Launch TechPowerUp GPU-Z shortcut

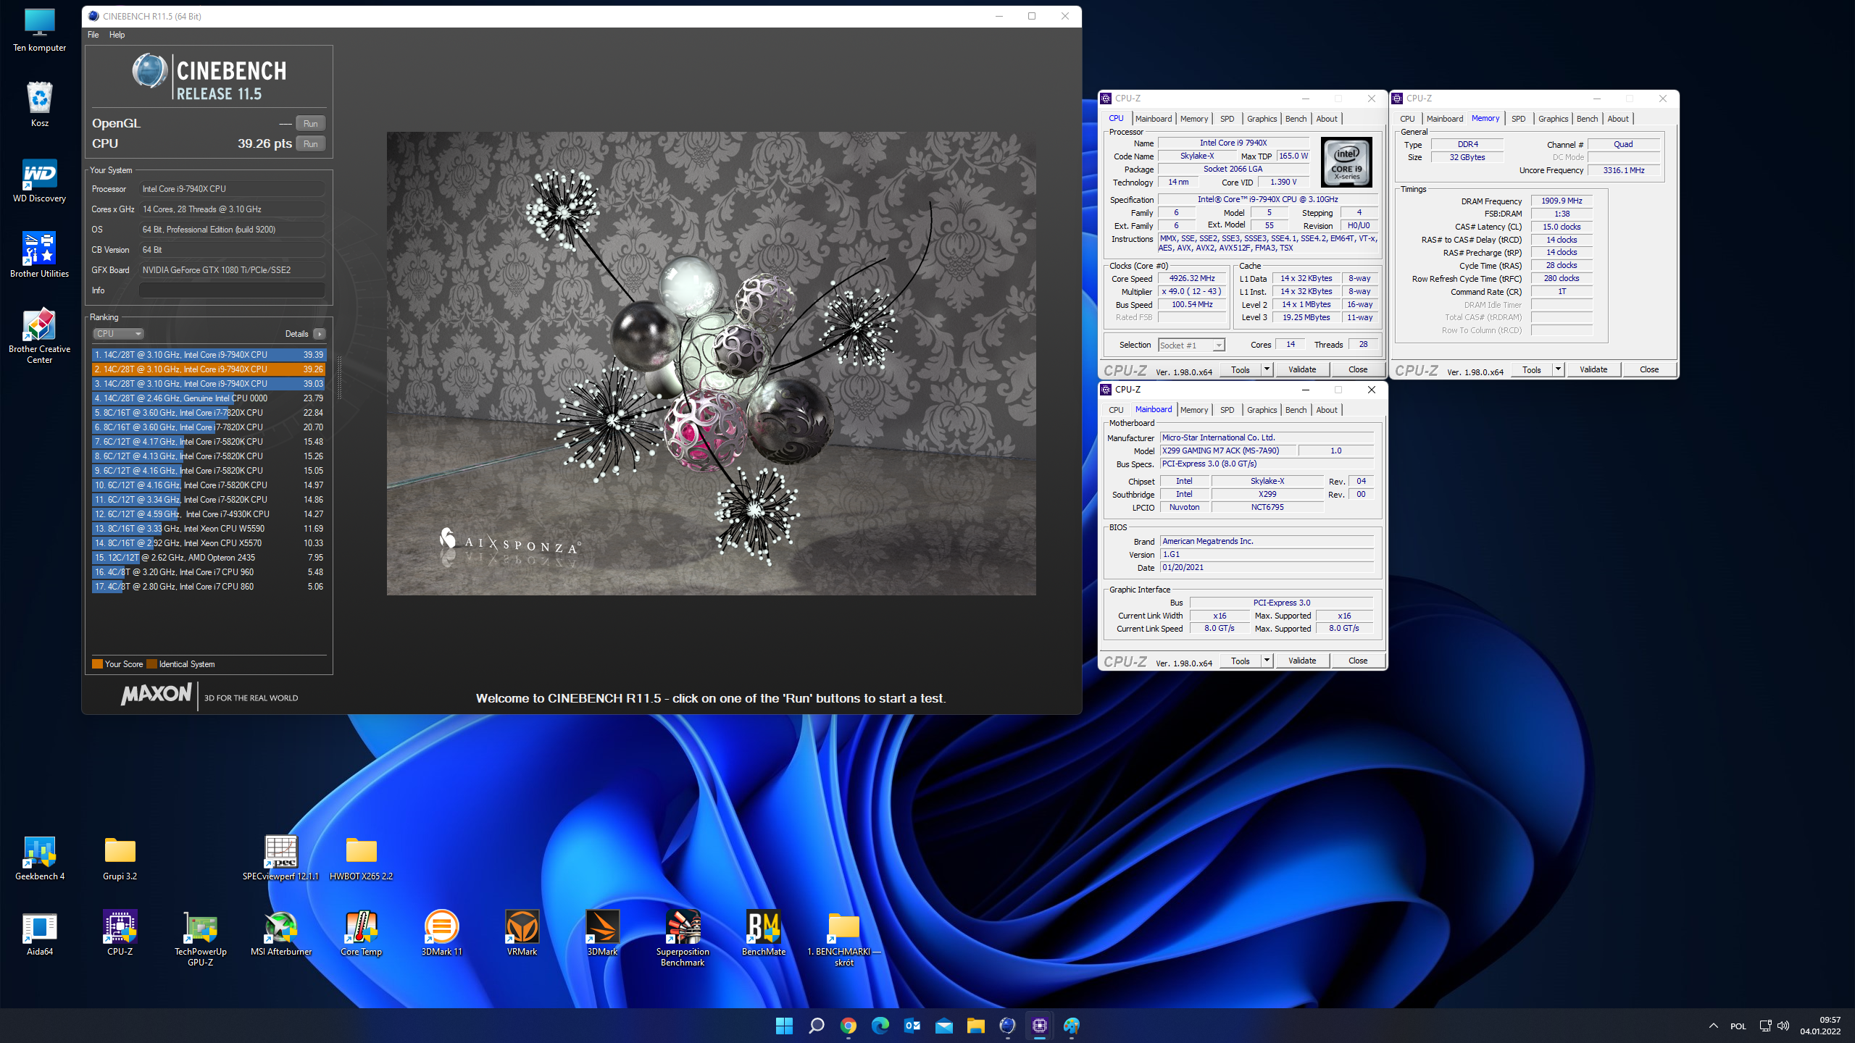(201, 939)
